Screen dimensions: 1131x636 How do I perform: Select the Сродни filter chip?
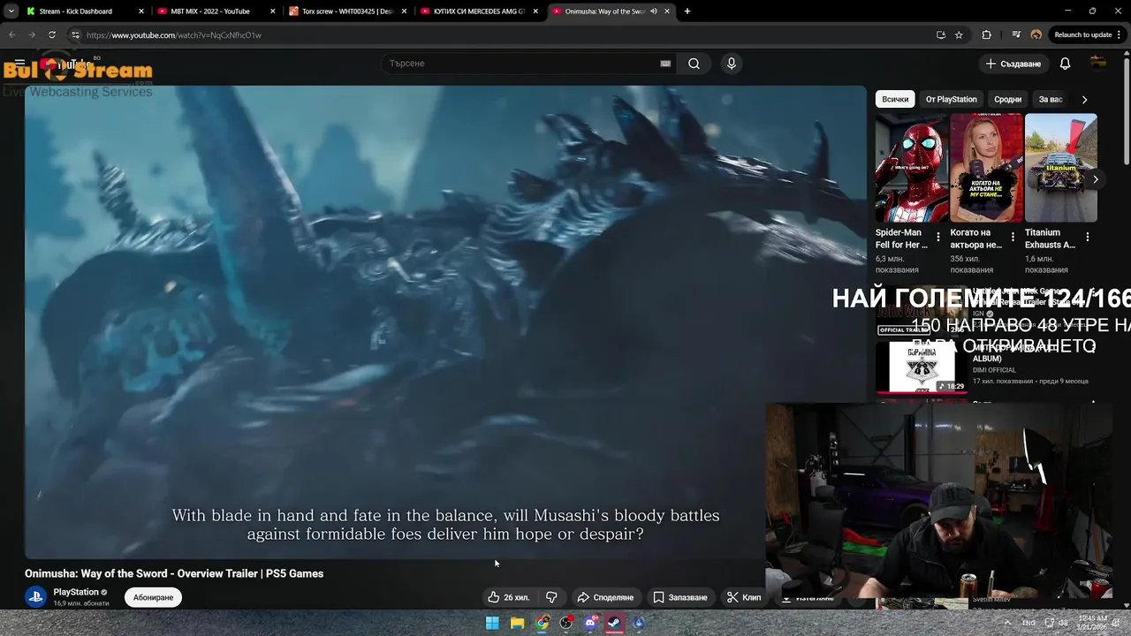click(x=1007, y=100)
